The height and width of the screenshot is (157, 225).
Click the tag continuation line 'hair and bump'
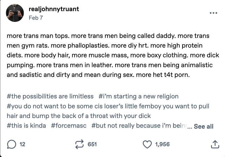click(x=79, y=116)
